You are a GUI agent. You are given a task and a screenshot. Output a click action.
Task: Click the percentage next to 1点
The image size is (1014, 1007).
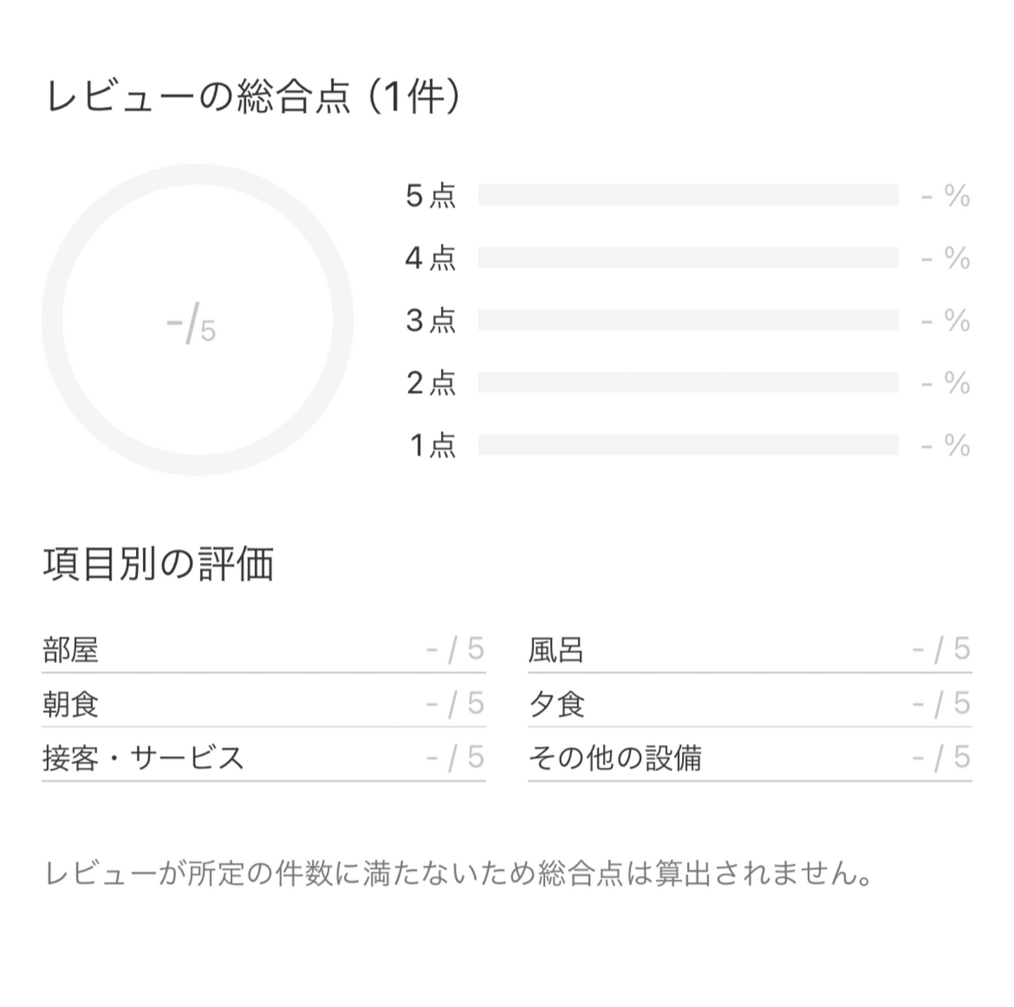click(x=946, y=446)
